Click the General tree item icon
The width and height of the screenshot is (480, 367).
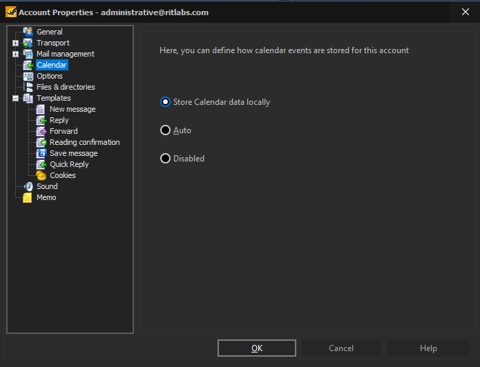28,32
